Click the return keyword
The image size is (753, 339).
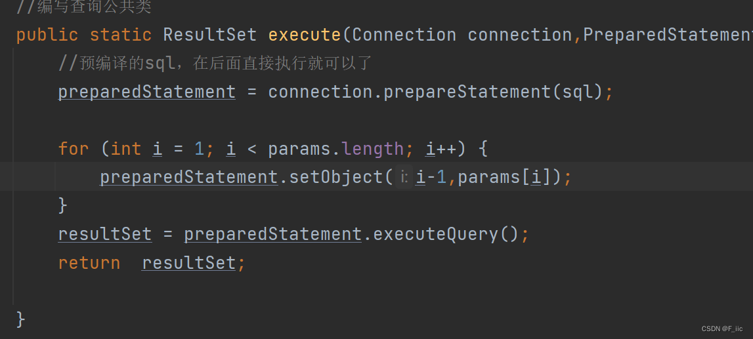click(89, 263)
